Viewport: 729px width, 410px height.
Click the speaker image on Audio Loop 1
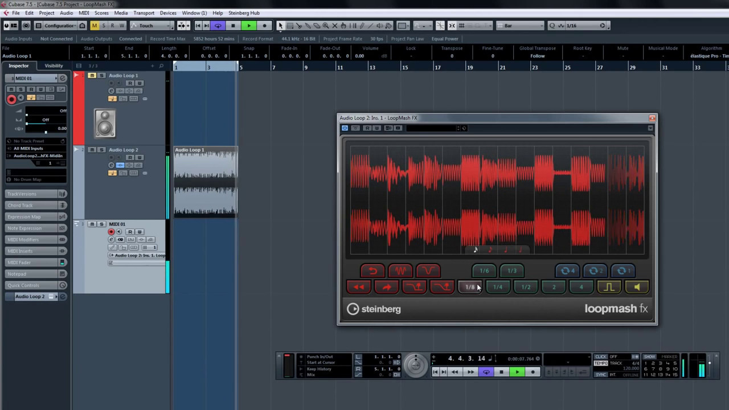pos(105,123)
